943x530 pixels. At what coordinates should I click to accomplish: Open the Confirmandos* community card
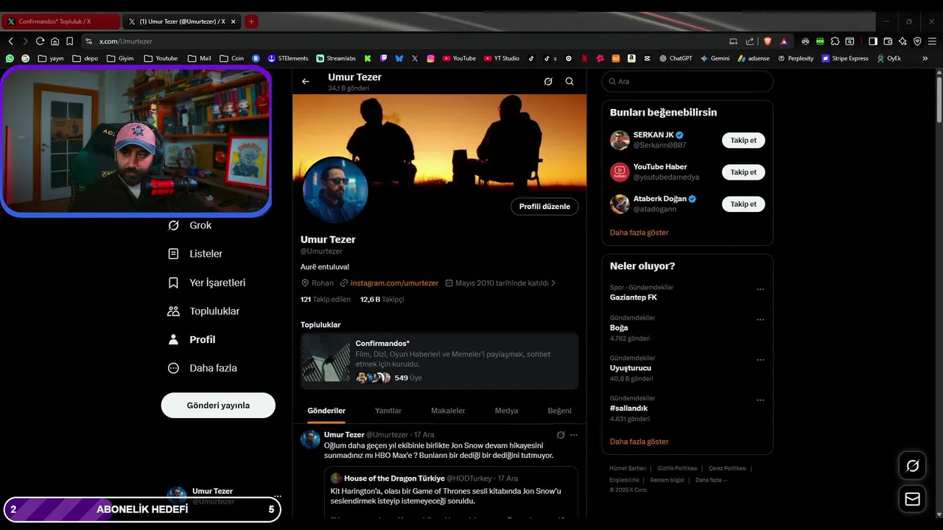click(439, 361)
